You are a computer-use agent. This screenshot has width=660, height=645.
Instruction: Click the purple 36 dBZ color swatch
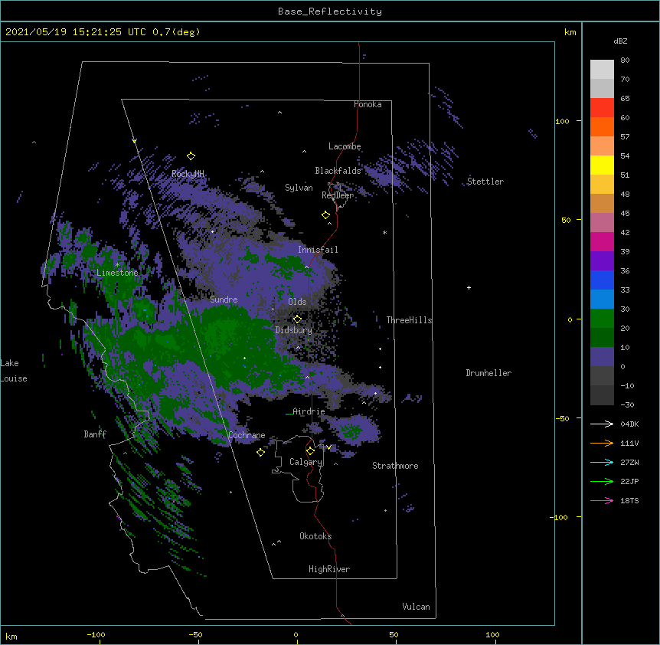(602, 261)
